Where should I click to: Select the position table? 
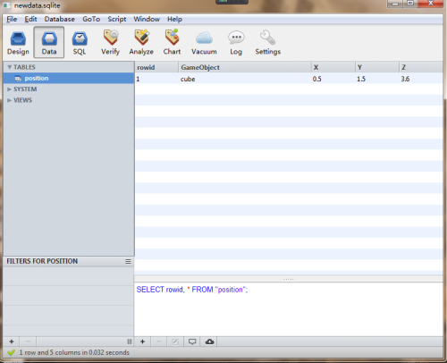coord(69,79)
